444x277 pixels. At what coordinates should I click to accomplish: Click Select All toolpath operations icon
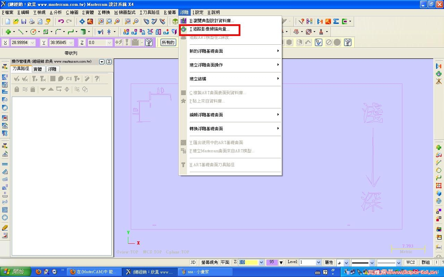pyautogui.click(x=17, y=79)
